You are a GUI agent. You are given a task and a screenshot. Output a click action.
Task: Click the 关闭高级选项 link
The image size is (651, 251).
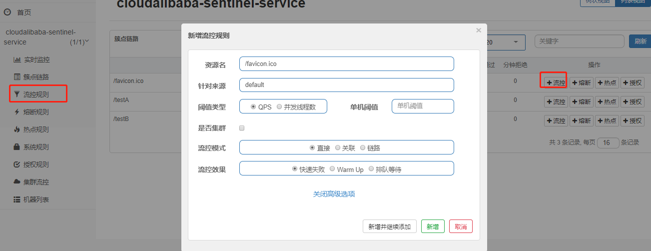(x=334, y=194)
